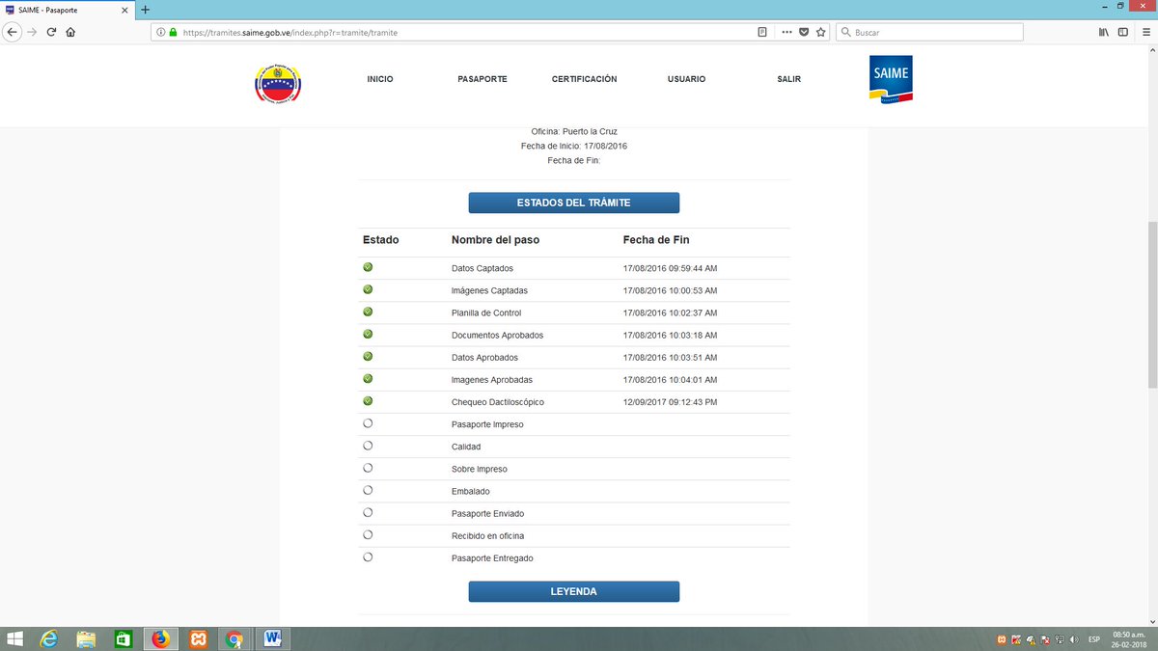Close the SAIME - Pasaporte tab

pyautogui.click(x=124, y=9)
